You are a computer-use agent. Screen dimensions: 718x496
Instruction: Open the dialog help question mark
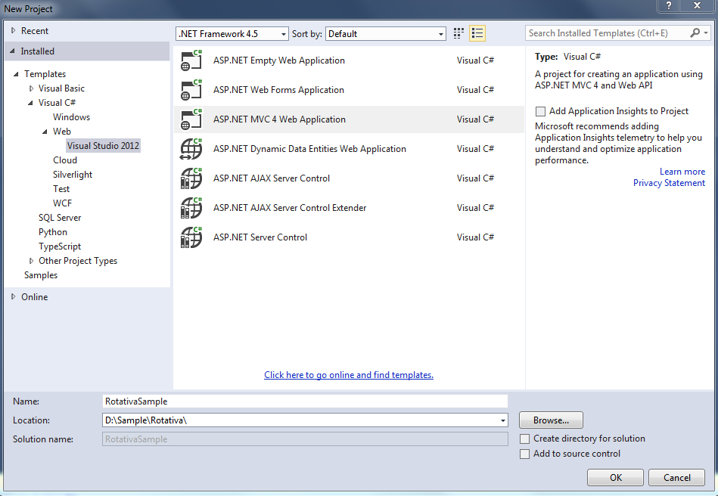669,5
